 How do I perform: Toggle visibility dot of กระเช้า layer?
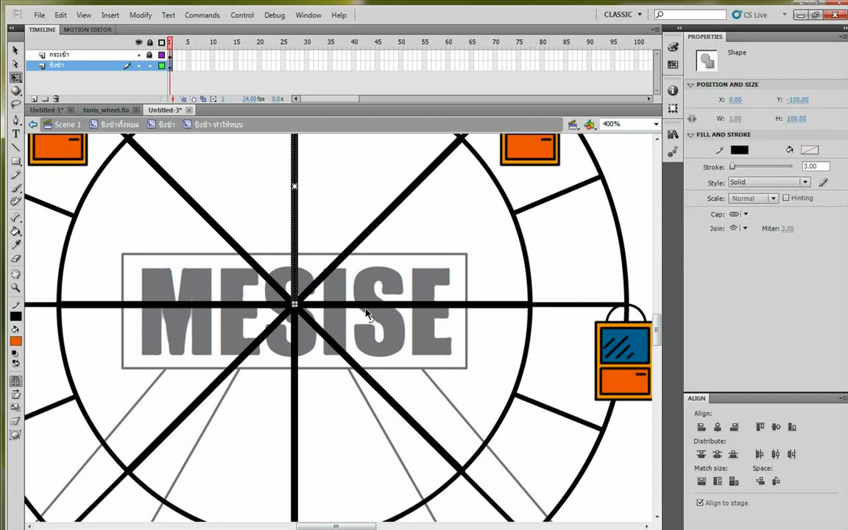(x=139, y=55)
